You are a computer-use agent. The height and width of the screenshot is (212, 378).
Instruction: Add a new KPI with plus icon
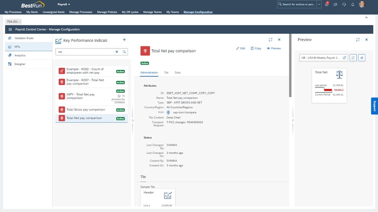click(124, 40)
